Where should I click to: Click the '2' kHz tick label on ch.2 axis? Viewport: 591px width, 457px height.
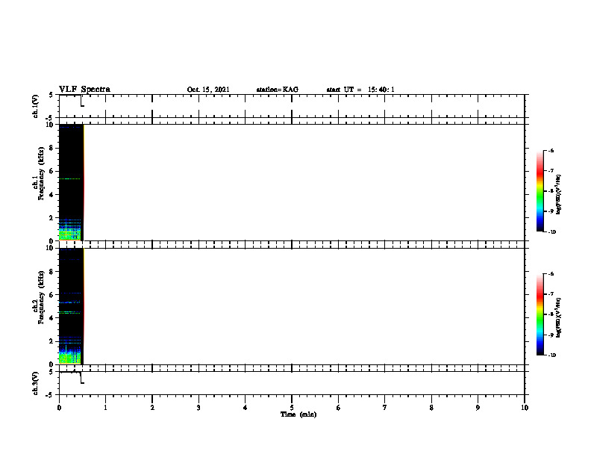pos(51,341)
